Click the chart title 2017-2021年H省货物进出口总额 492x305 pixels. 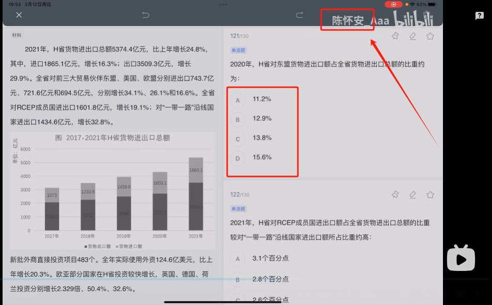[113, 138]
